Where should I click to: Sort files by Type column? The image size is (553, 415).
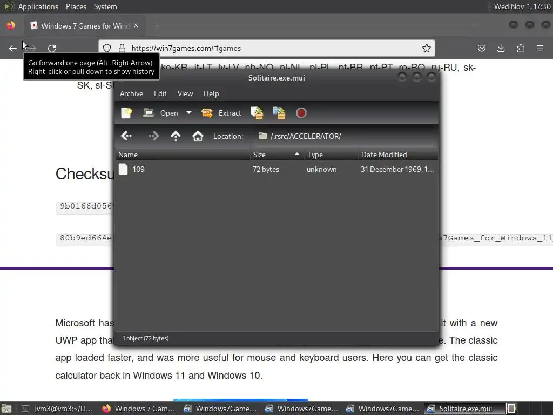[331, 155]
